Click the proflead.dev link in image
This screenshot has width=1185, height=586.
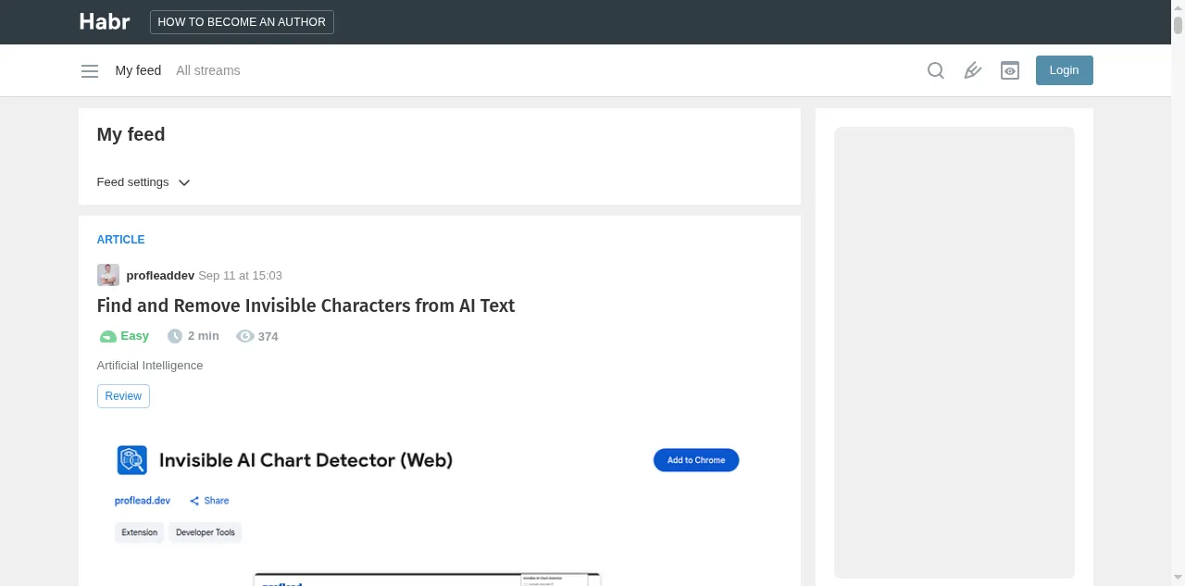(x=143, y=501)
